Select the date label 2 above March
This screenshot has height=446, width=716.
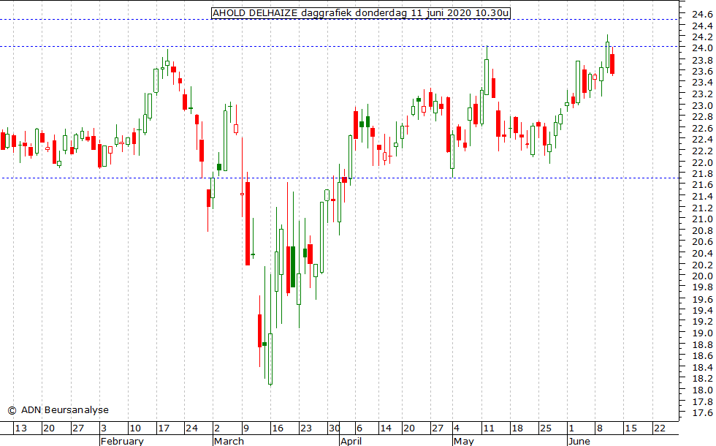point(217,428)
